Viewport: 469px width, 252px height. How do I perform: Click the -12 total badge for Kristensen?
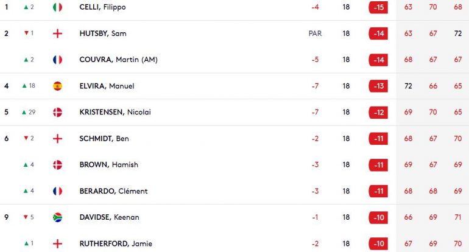click(x=378, y=113)
